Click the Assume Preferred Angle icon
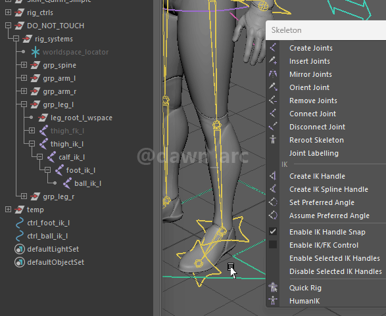Screen dimensions: 386x316 tap(273, 215)
